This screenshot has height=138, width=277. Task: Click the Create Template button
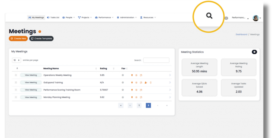point(41,39)
